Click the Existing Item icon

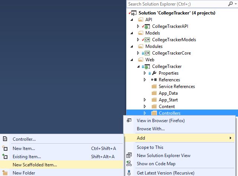[x=5, y=156]
